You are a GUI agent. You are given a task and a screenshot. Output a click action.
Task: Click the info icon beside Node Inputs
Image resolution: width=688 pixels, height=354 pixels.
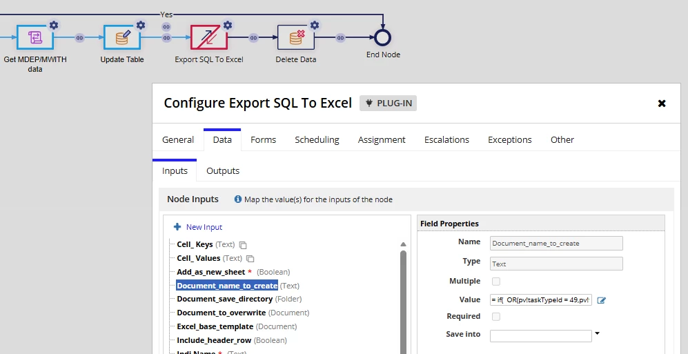pos(238,199)
